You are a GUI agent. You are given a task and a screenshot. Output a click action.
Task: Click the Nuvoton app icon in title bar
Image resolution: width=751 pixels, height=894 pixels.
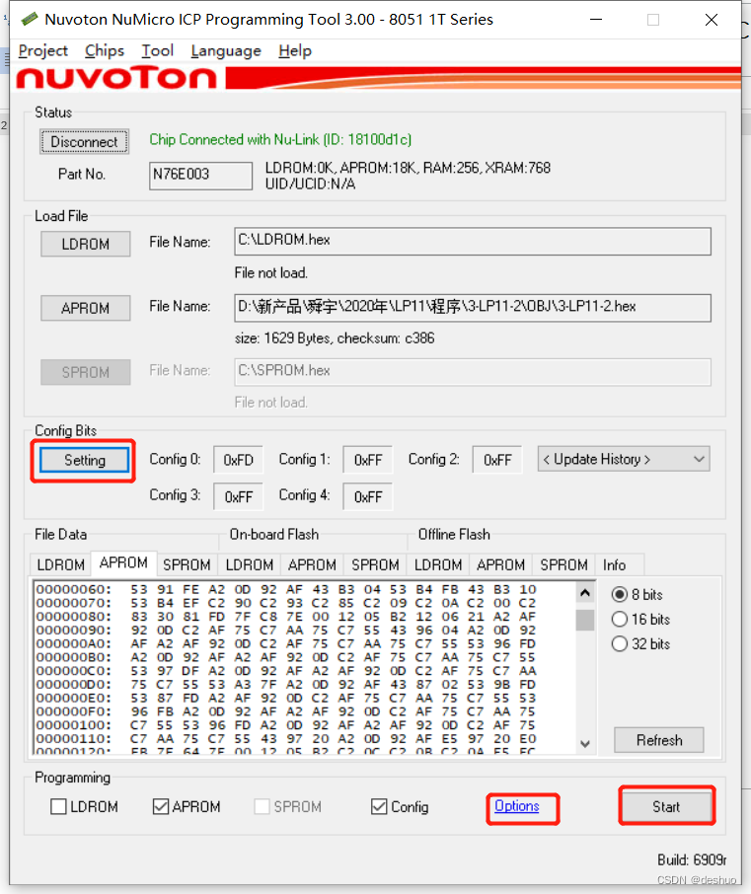coord(29,20)
